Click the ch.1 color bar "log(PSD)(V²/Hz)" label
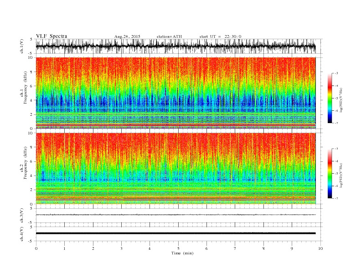361x279 pixels. point(341,100)
